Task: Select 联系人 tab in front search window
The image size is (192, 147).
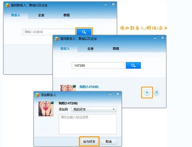Action: (65, 48)
